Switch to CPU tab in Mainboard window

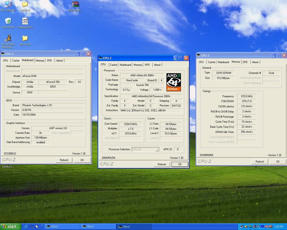(5, 61)
